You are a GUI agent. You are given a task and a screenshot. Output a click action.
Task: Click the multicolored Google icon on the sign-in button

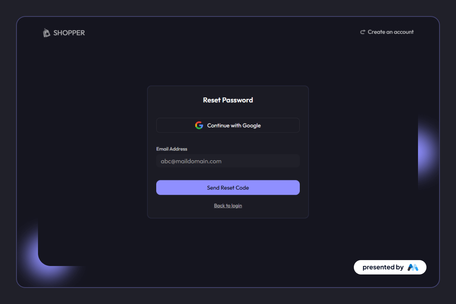coord(199,125)
